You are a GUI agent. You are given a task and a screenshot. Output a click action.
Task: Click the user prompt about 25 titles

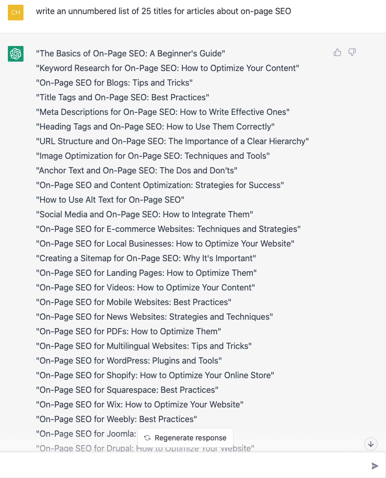[163, 11]
